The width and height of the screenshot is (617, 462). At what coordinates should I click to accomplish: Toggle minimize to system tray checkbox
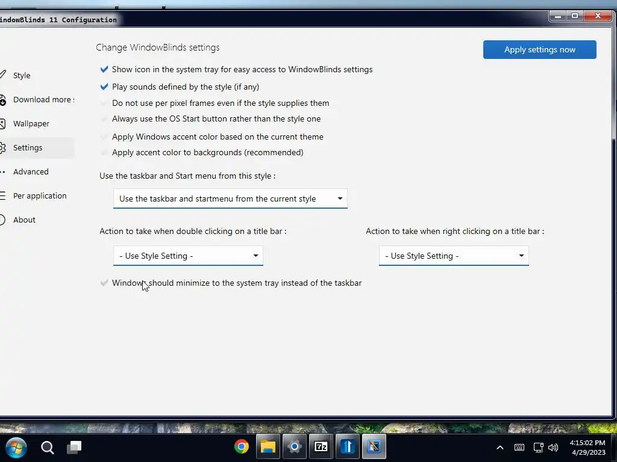coord(104,283)
